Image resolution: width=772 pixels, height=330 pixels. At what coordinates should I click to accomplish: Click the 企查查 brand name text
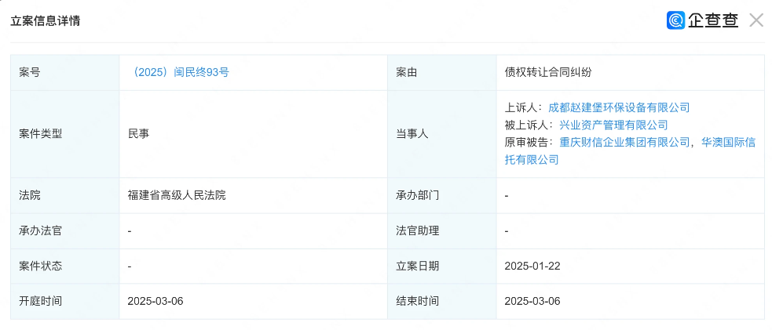pos(713,20)
